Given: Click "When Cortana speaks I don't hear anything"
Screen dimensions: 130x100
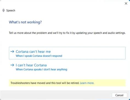Looking at the screenshot, I should coord(41,69).
